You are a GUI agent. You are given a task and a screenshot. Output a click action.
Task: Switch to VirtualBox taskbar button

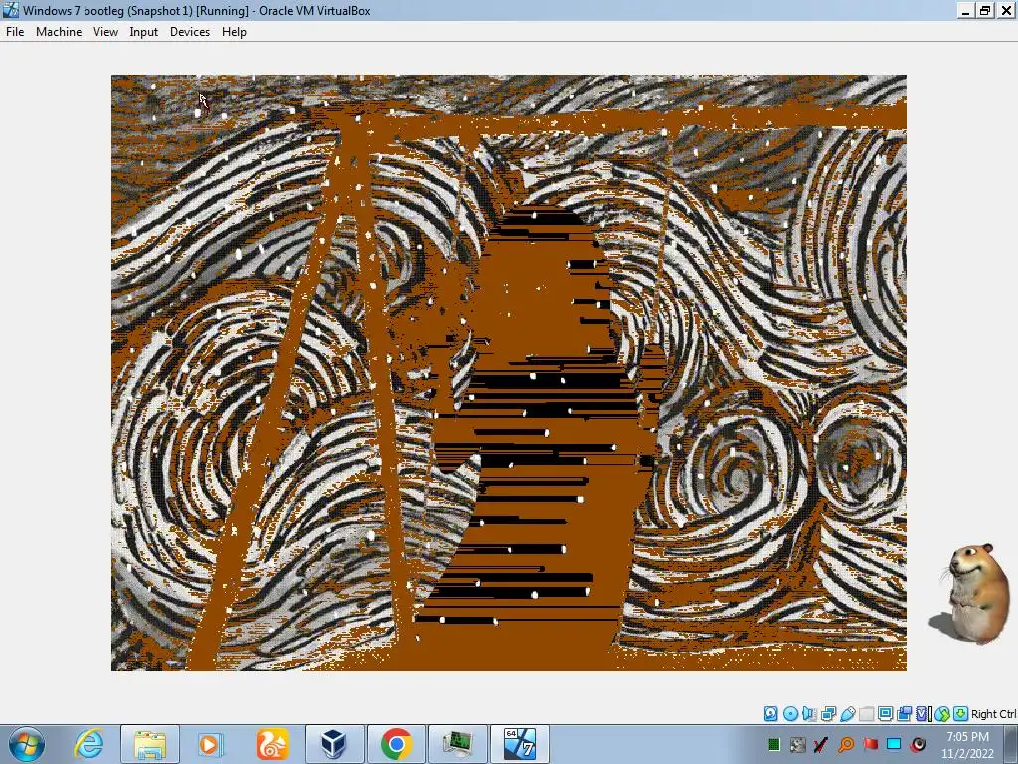(x=335, y=744)
